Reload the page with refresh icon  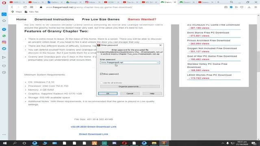click(25, 7)
